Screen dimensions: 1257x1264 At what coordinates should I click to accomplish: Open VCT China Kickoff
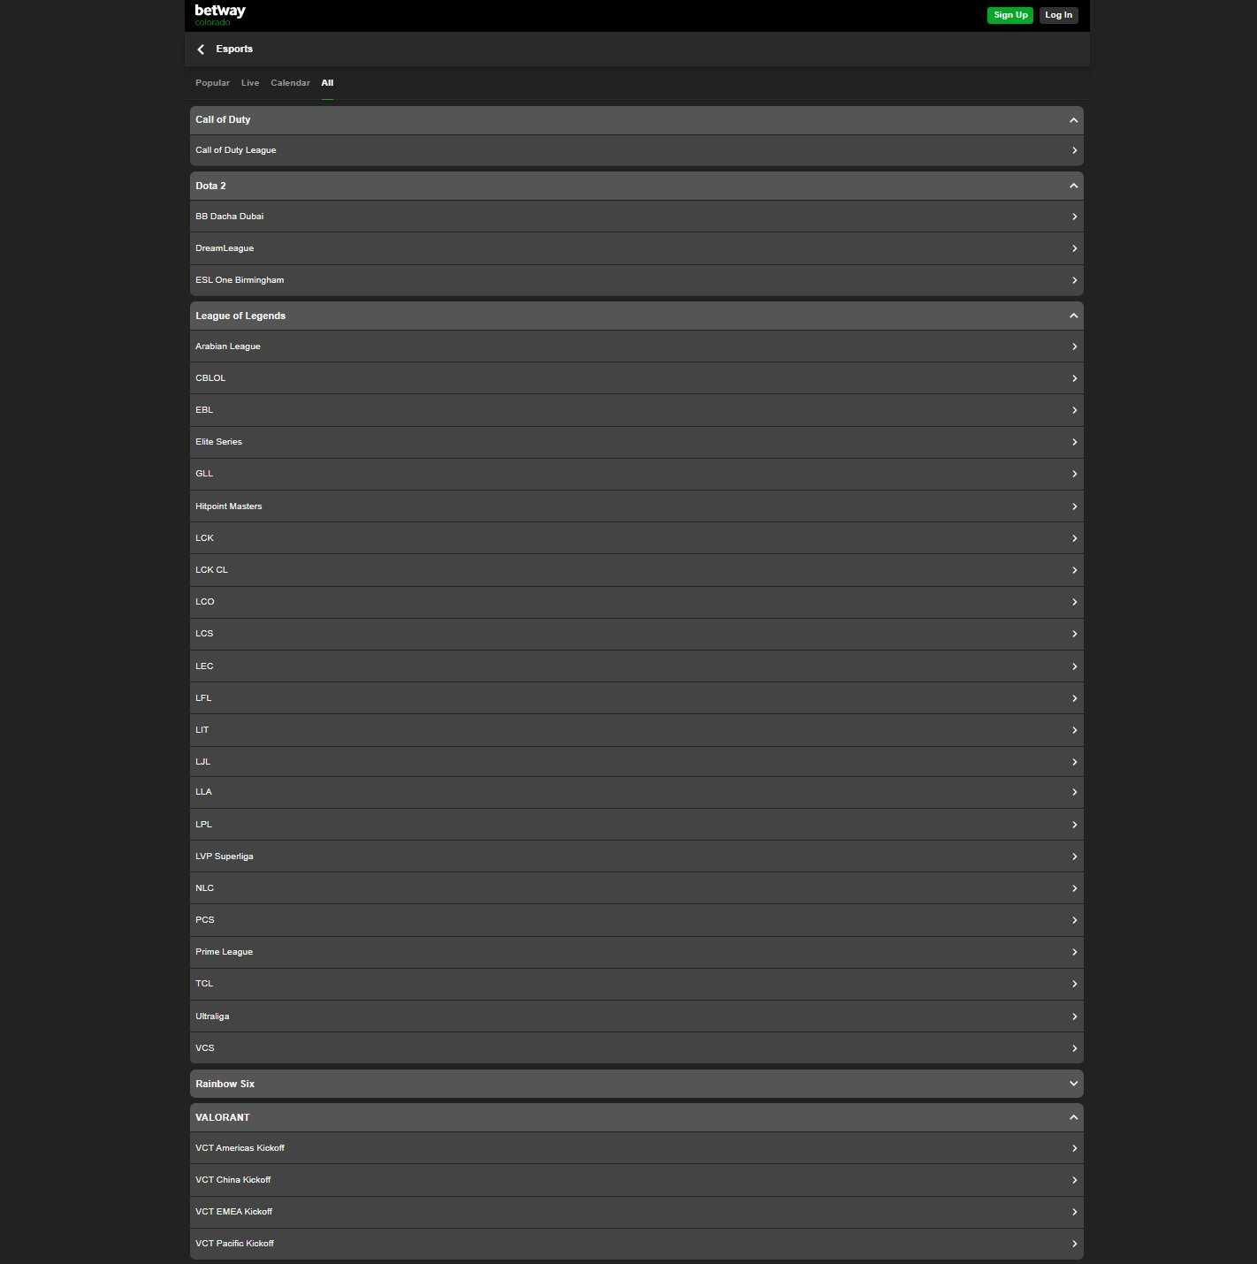pos(636,1180)
